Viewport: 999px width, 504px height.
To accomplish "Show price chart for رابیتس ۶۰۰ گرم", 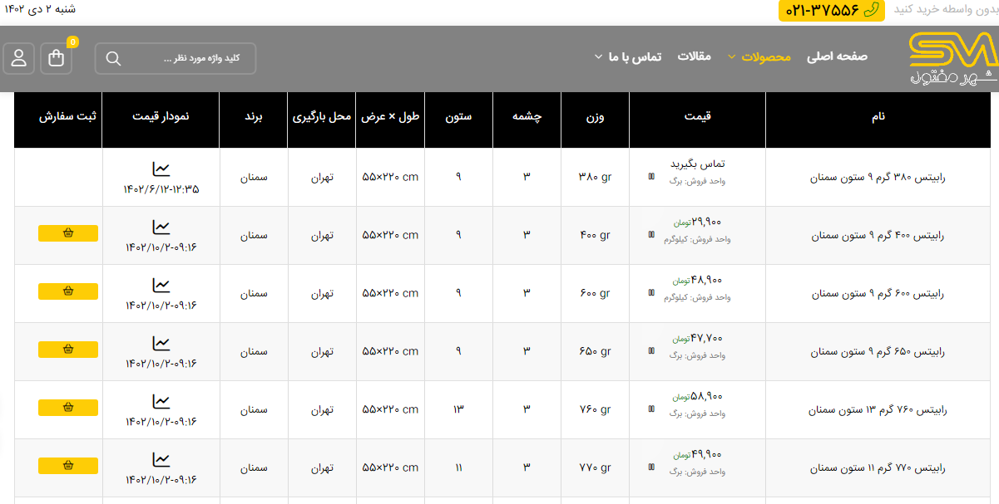I will click(161, 286).
